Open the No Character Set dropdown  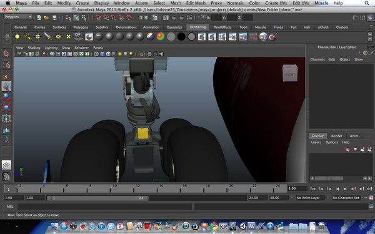(x=346, y=198)
